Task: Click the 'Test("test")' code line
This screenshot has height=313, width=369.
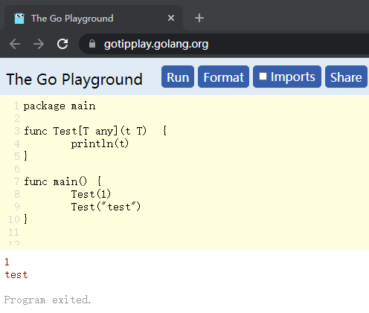Action: point(106,207)
